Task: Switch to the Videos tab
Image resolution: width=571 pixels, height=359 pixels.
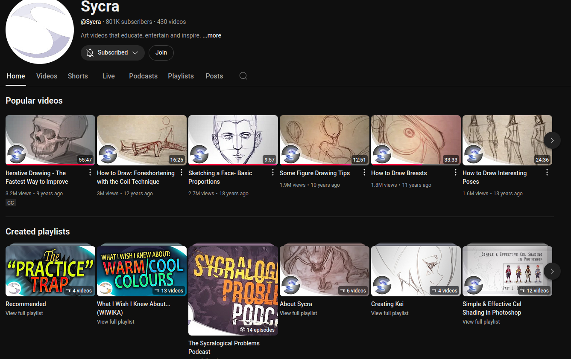Action: pos(47,76)
